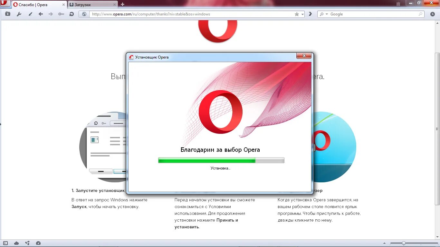440x247 pixels.
Task: Toggle the panels button in status bar
Action: (5, 243)
